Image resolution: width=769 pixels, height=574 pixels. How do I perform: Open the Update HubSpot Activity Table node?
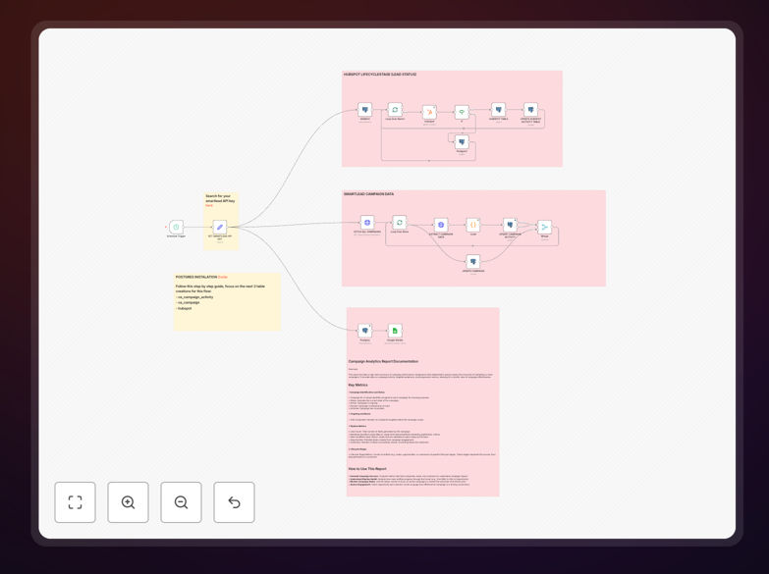[530, 110]
